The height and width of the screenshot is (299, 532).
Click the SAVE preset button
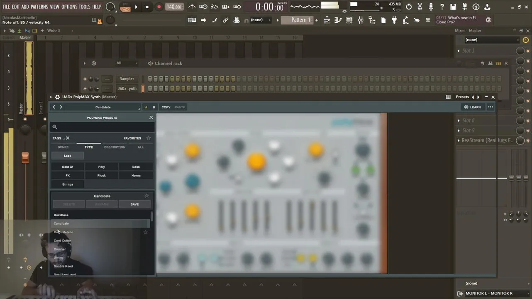pyautogui.click(x=134, y=204)
